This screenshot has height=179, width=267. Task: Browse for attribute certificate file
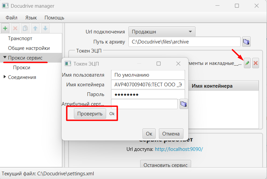tap(184, 104)
